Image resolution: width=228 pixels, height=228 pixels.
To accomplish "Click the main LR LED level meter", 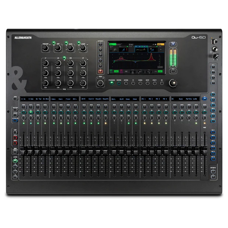I will [x=173, y=58].
